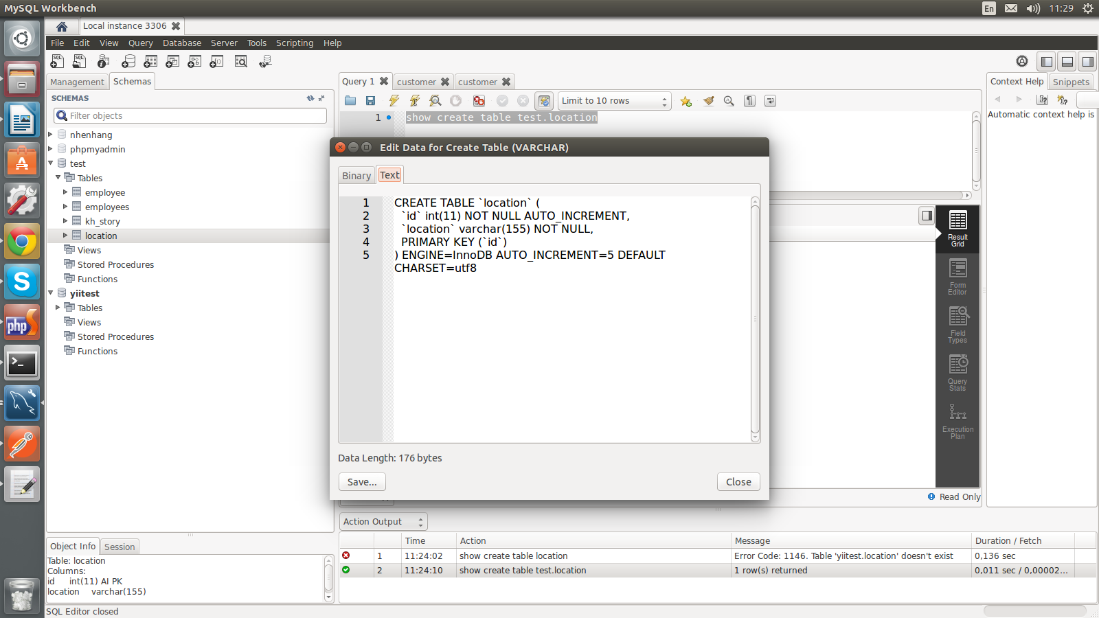1099x618 pixels.
Task: Open the table inspector icon
Action: pos(103,62)
